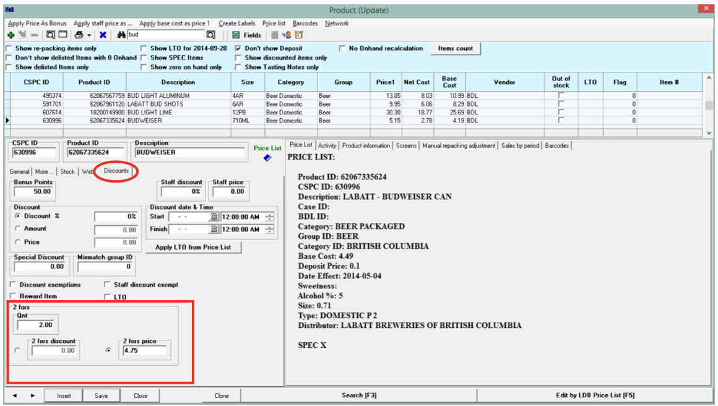
Task: Uncheck Don't show Deposit
Action: point(238,48)
